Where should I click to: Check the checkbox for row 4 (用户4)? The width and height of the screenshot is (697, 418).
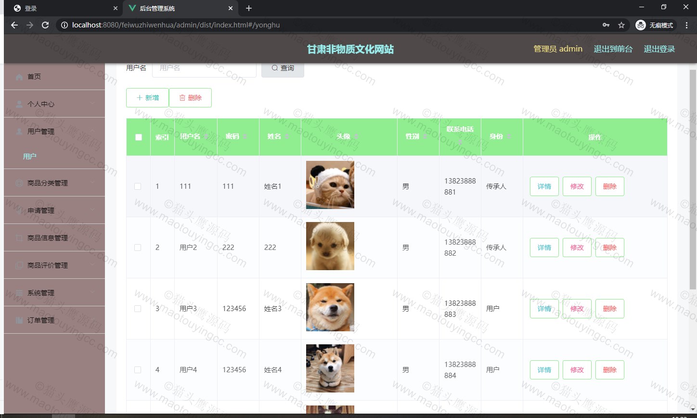[138, 370]
